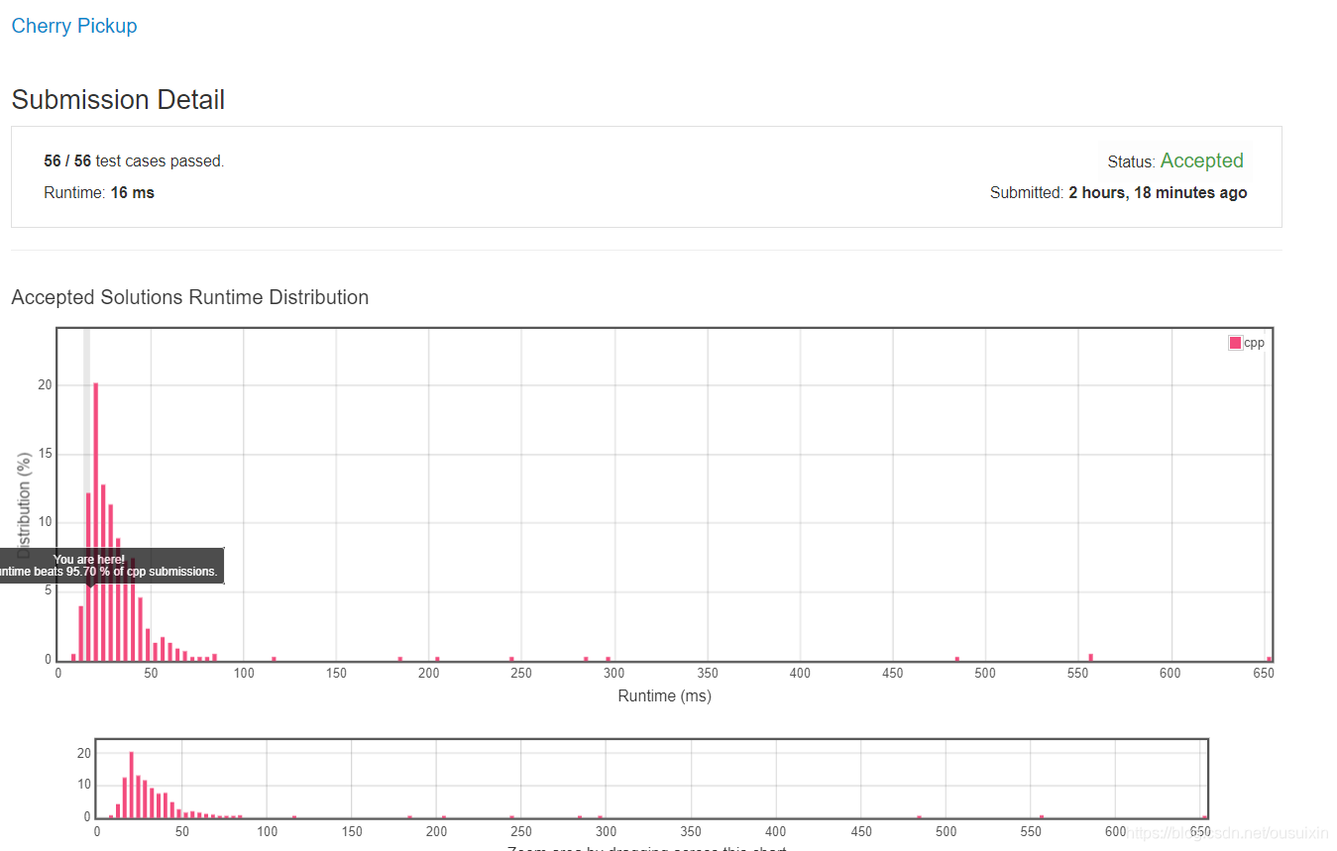The width and height of the screenshot is (1337, 851).
Task: Click the Distribution (%) y-axis label
Action: (x=24, y=505)
